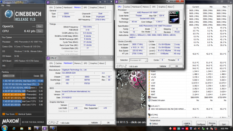Click the empty Info field in Cinebench
The image size is (233, 131).
coord(28,65)
